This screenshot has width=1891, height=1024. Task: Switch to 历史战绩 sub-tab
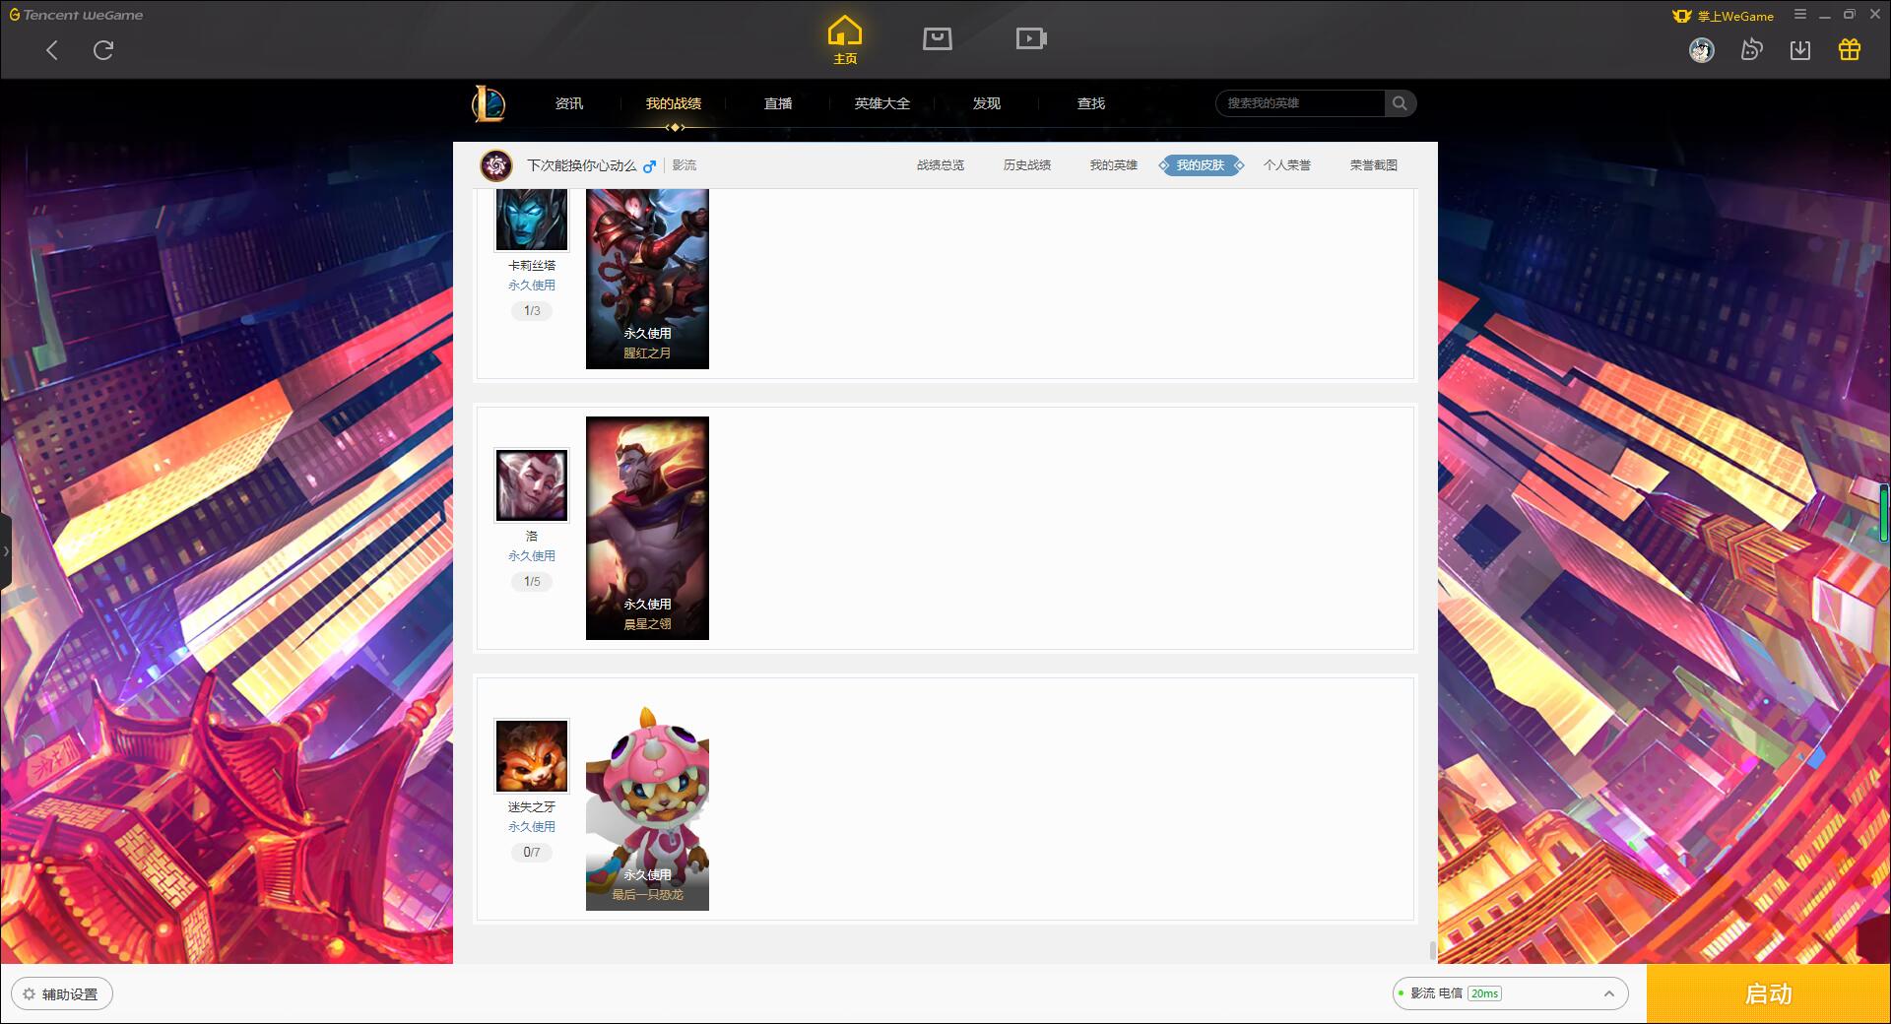pos(1027,165)
